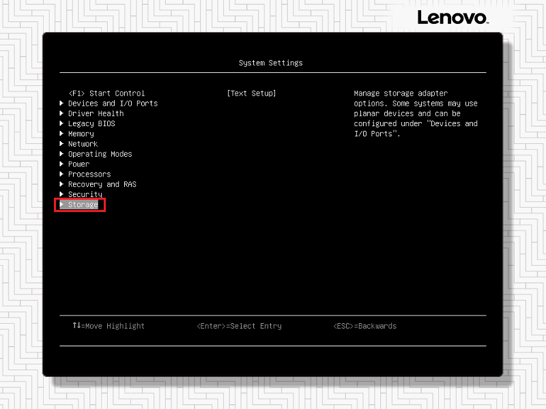Enter the Legacy BIOS settings
This screenshot has height=409, width=546.
(x=91, y=123)
